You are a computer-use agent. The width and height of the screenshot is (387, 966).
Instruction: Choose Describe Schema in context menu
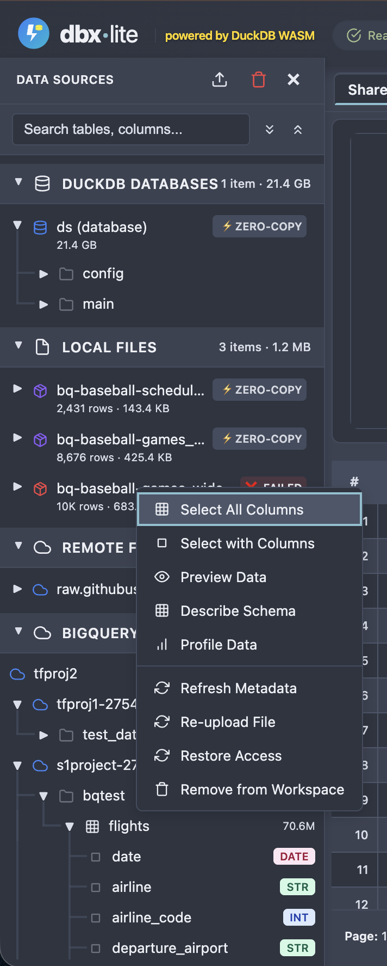click(x=249, y=611)
